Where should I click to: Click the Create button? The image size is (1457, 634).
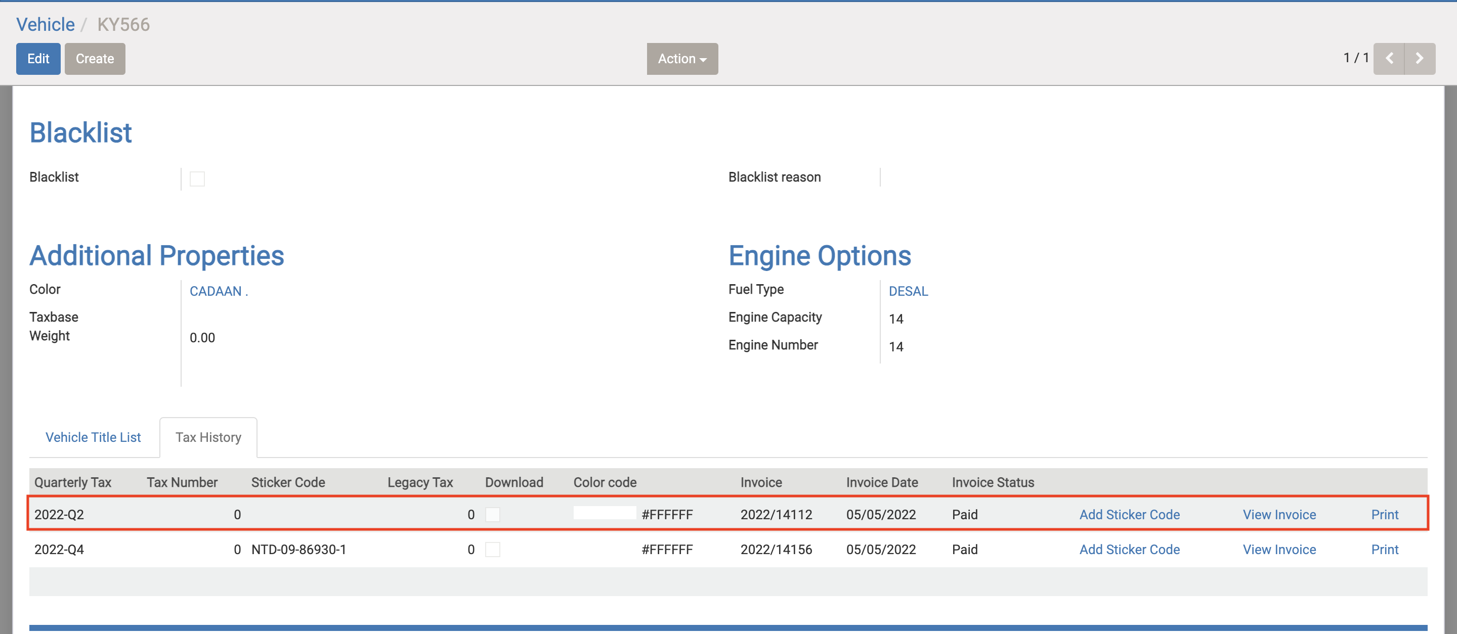[95, 58]
